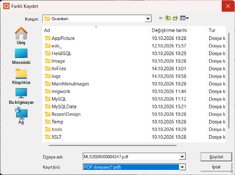The width and height of the screenshot is (235, 175).
Task: Click date 12.10.2026 15:57 of eski_
Action: 169,46
